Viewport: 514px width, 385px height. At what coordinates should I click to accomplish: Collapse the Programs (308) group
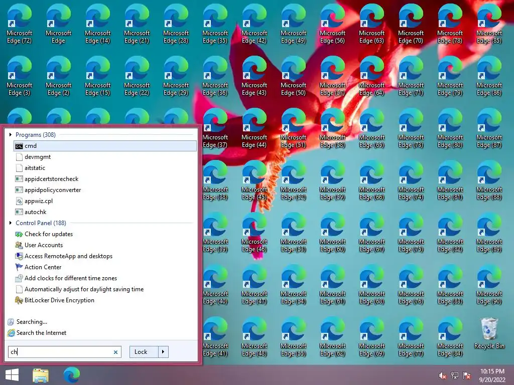(11, 134)
